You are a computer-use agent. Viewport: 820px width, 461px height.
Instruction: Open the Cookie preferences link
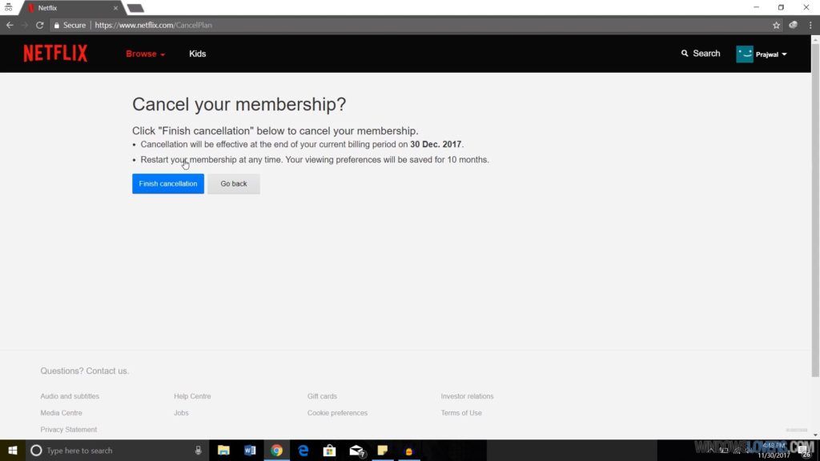pos(337,413)
